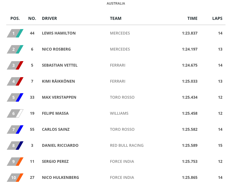Click the position 9 Force India badge
Image resolution: width=232 pixels, height=184 pixels.
[15, 161]
